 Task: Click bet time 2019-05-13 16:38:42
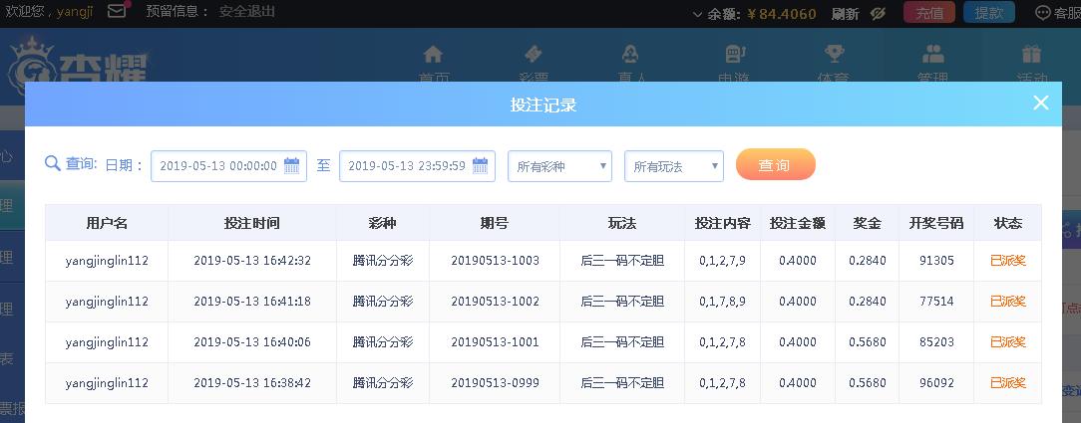[x=252, y=383]
